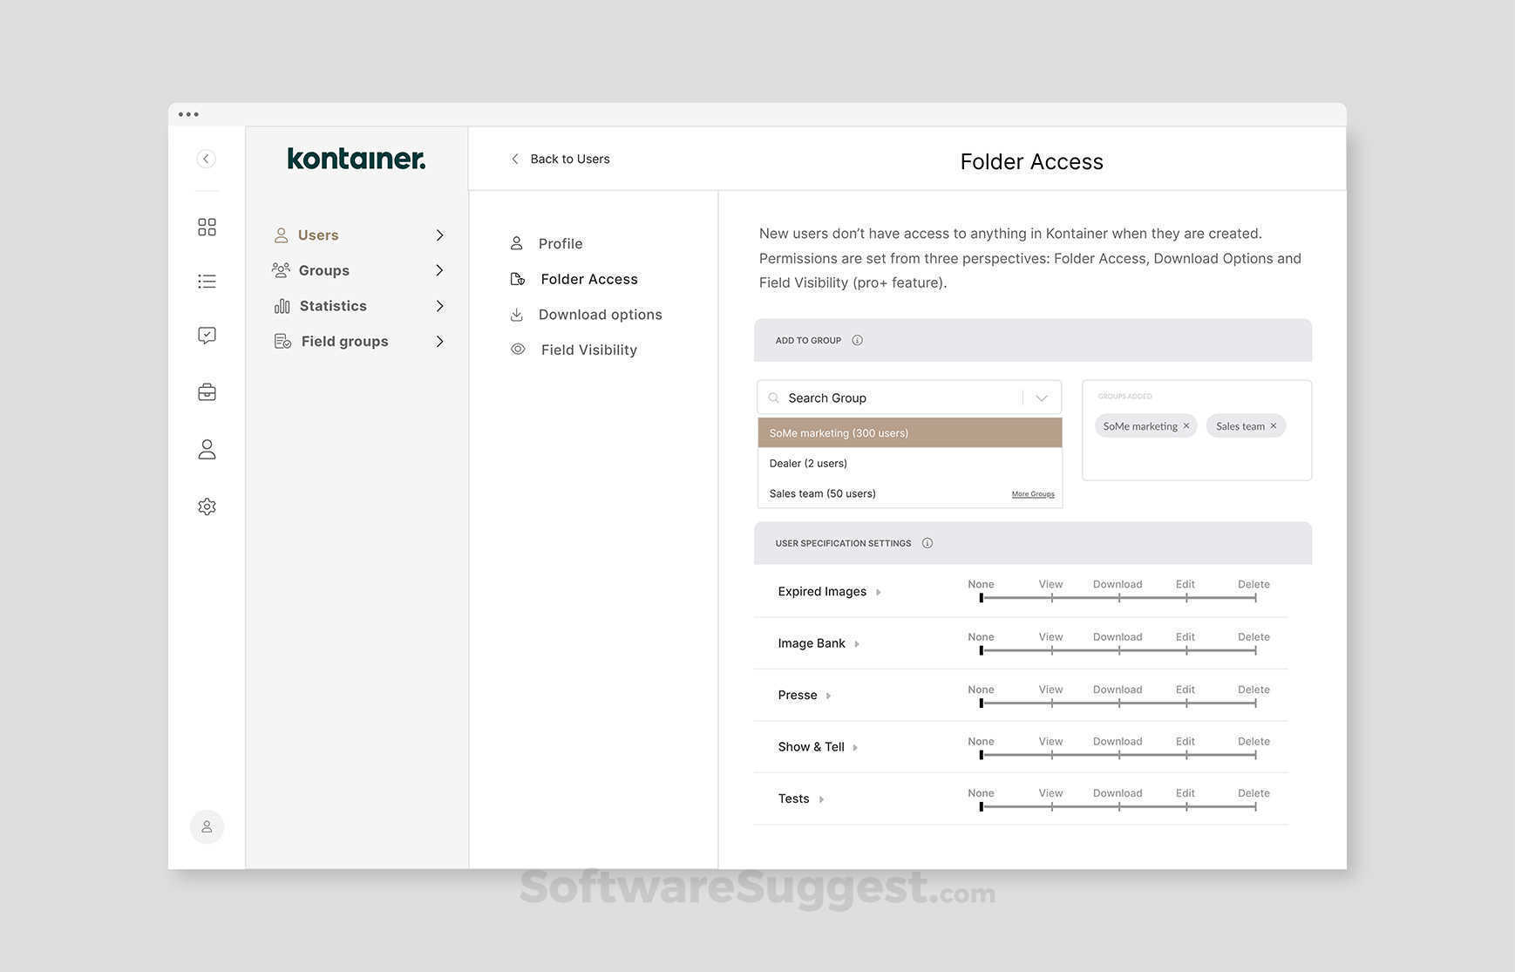Click the Users person icon

(280, 235)
